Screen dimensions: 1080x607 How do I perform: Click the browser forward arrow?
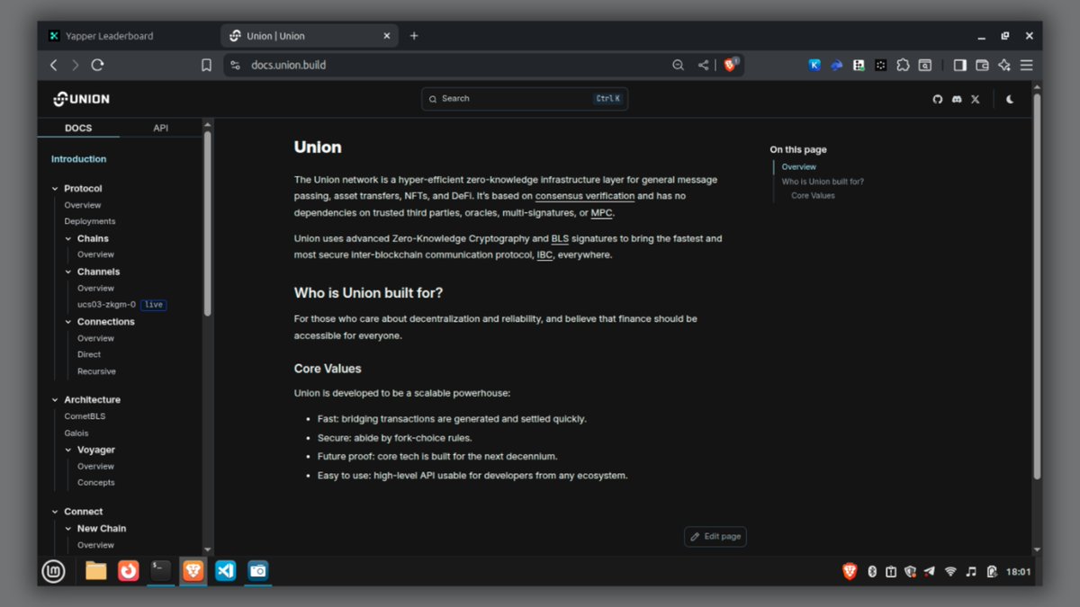[x=76, y=65]
